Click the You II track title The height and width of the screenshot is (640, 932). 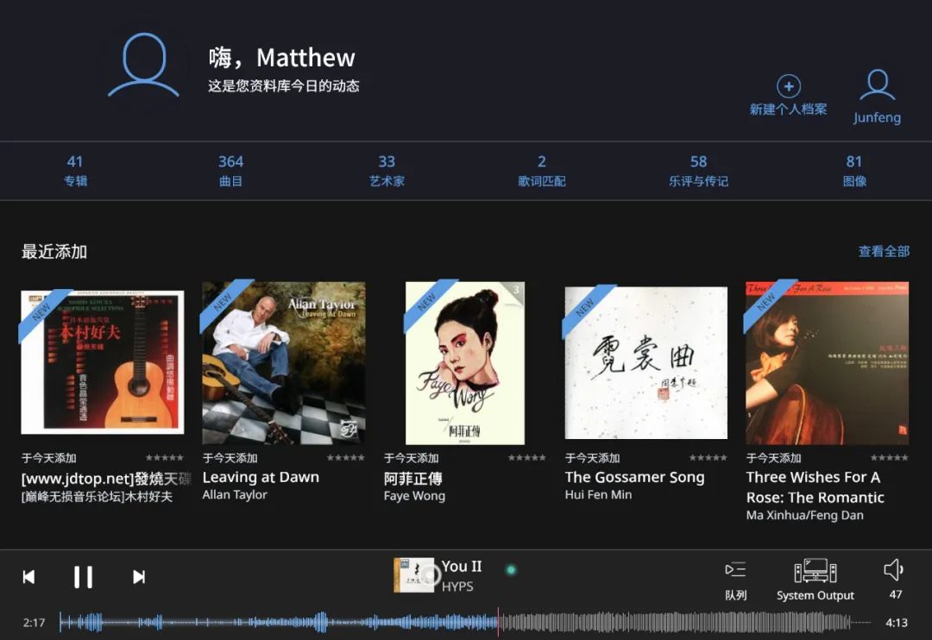(x=461, y=567)
